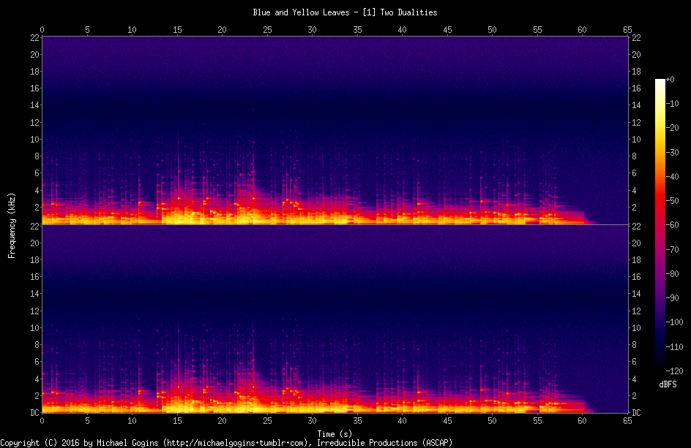This screenshot has height=448, width=691.
Task: Click the "-90" color scale label
Action: [x=673, y=298]
